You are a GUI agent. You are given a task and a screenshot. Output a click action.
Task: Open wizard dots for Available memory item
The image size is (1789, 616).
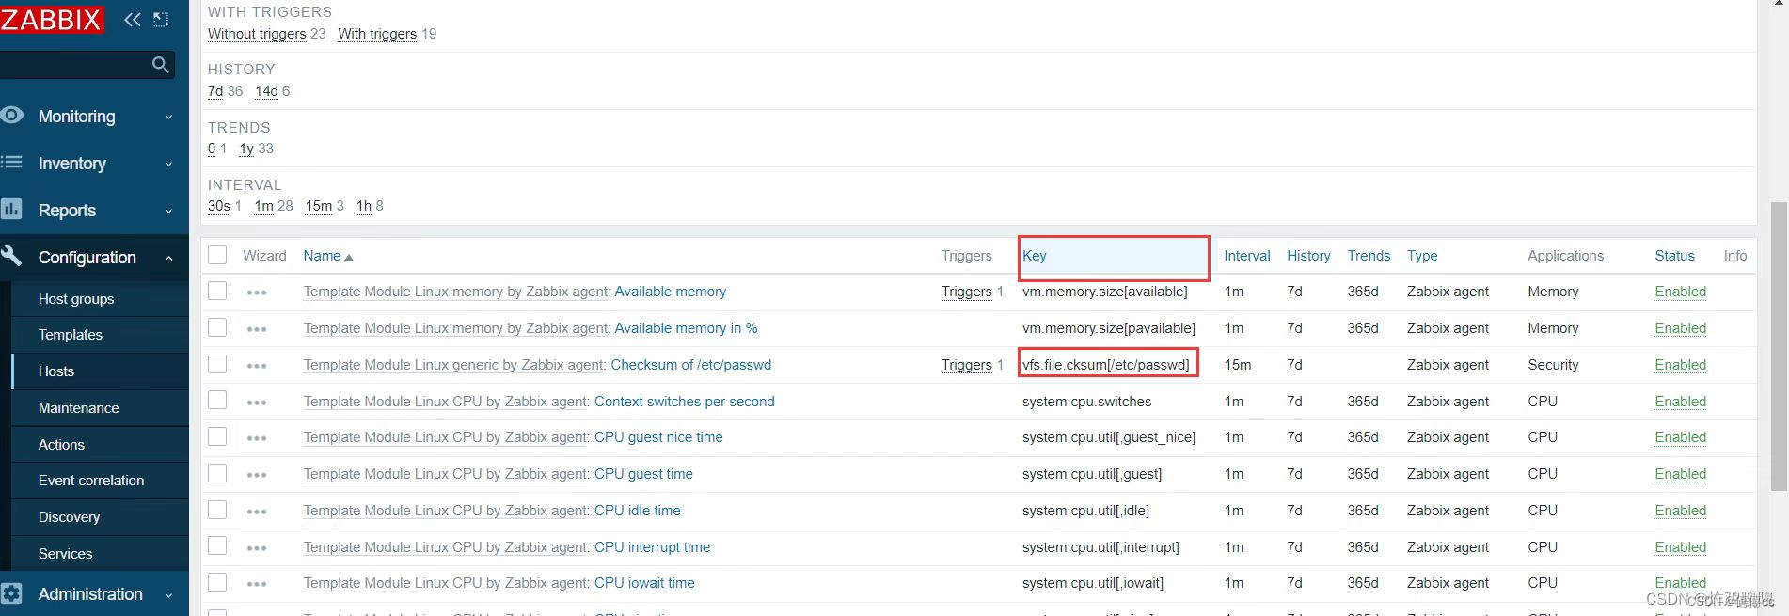click(x=257, y=292)
